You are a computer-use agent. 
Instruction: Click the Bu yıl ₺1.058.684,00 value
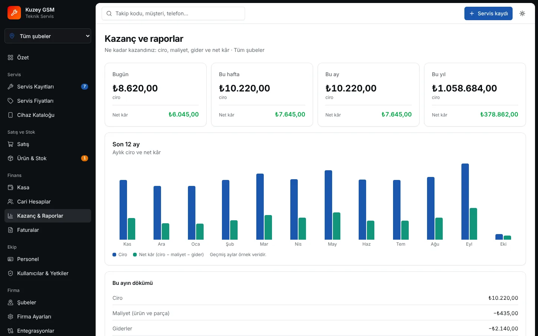point(464,88)
